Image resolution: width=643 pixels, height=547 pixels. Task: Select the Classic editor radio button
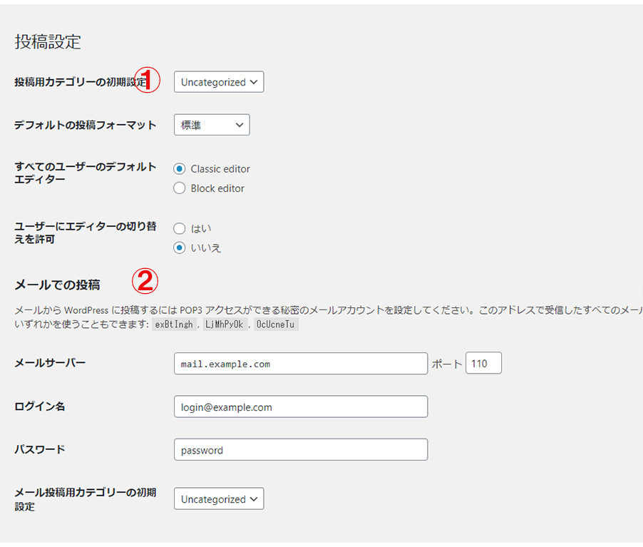click(x=180, y=168)
